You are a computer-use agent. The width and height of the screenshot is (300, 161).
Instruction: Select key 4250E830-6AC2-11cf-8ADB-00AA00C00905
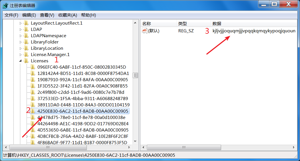[83, 111]
